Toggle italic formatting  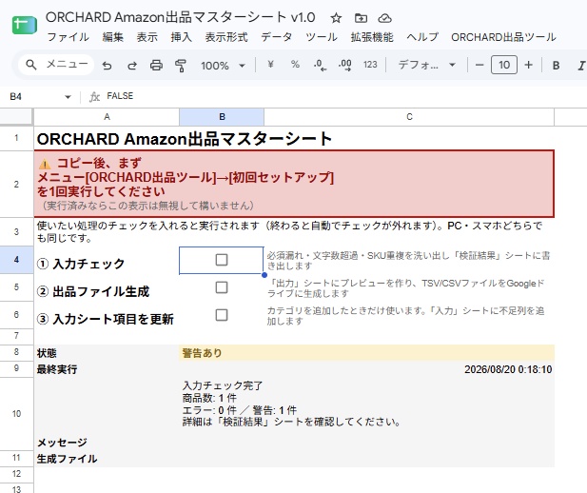[x=581, y=66]
